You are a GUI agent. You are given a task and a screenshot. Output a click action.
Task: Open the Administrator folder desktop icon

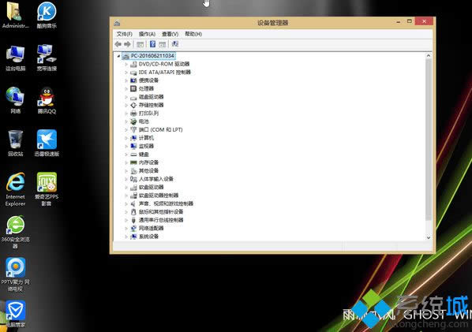coord(15,15)
